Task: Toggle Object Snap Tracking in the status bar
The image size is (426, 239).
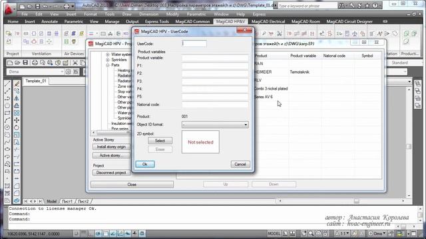Action: click(x=113, y=234)
